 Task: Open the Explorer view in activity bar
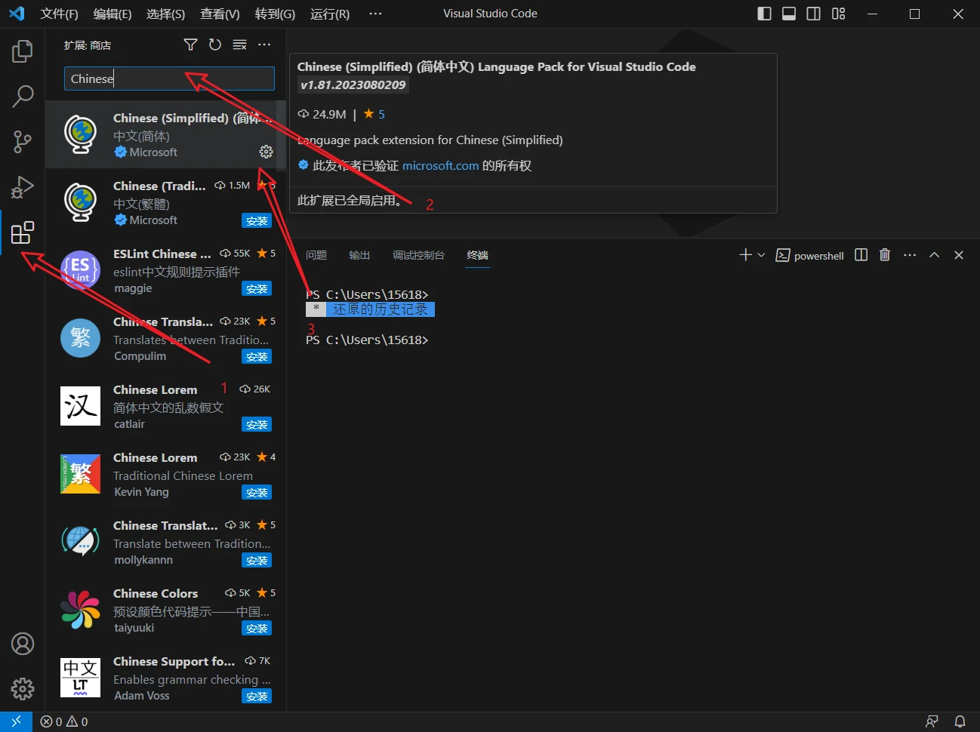tap(23, 51)
